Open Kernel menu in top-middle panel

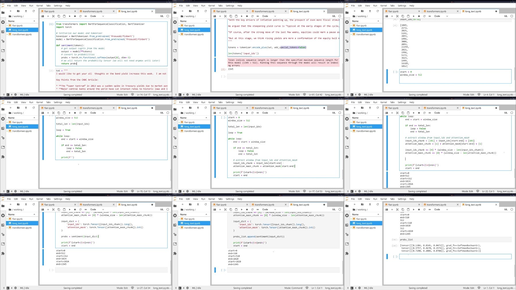coord(212,5)
